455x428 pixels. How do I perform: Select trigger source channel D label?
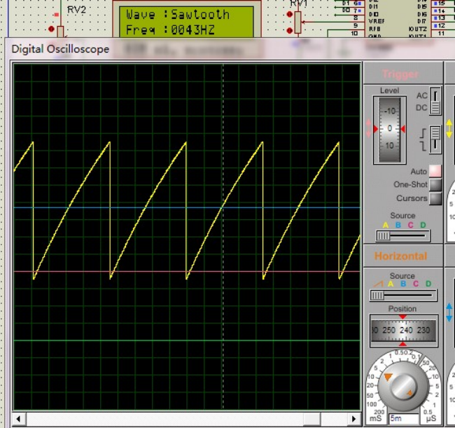423,225
